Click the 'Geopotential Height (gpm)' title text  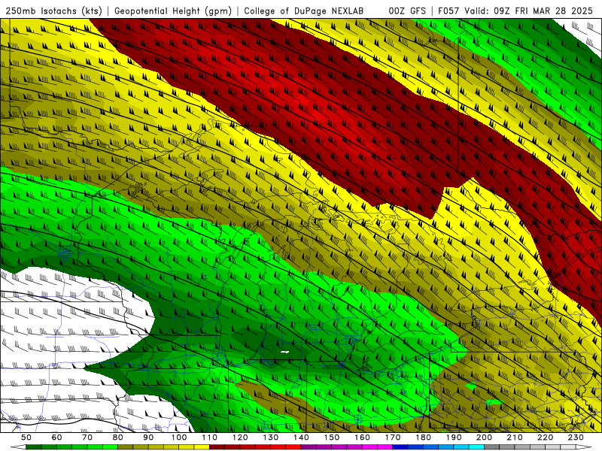tap(173, 11)
